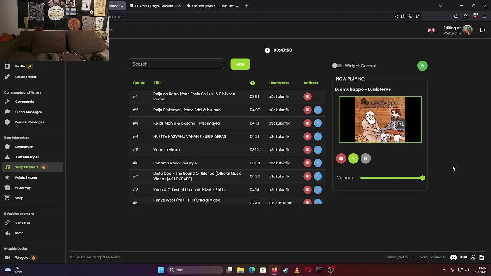Open the browser hamburger menu
This screenshot has width=491, height=276.
click(485, 16)
